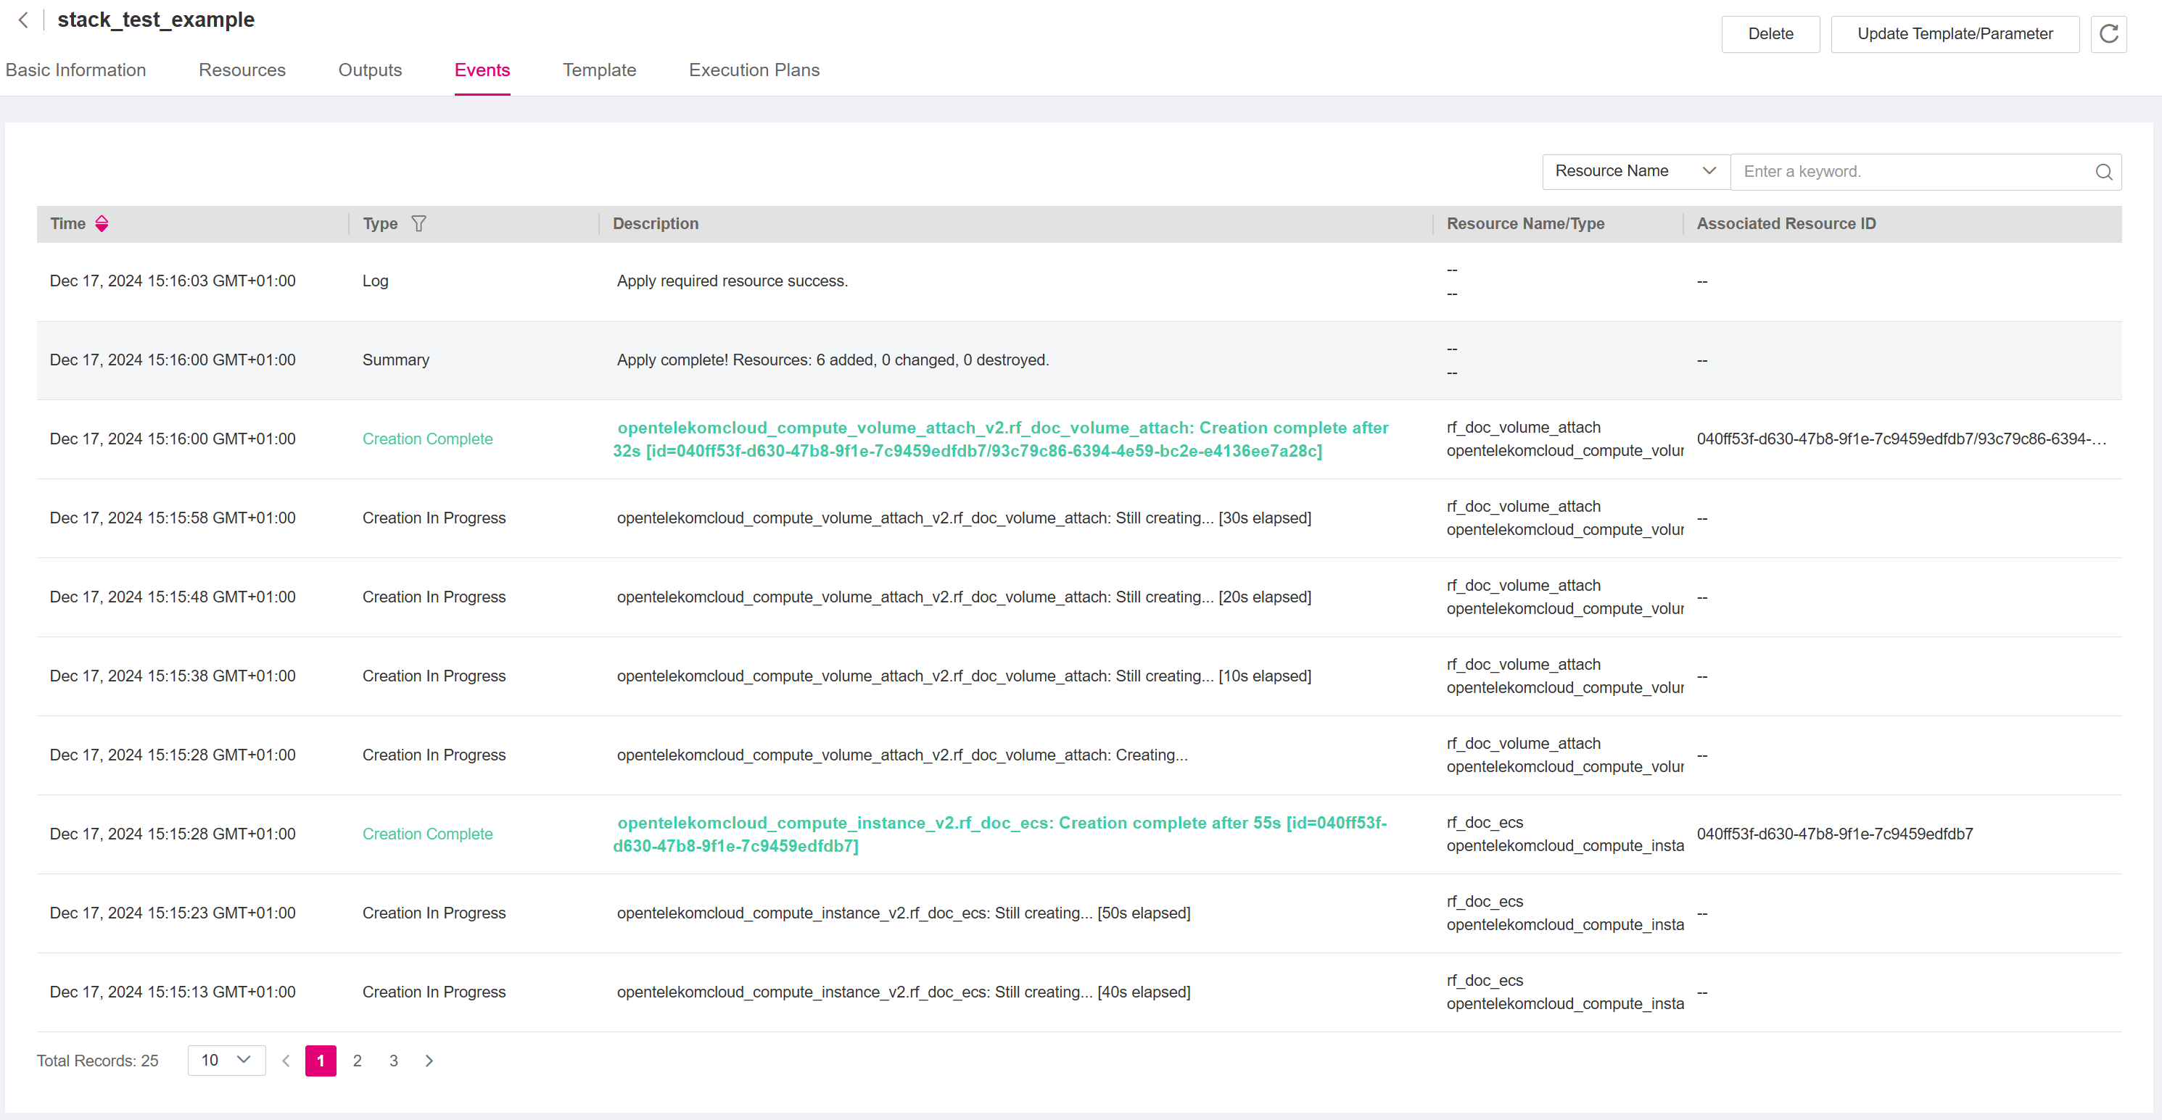This screenshot has height=1120, width=2162.
Task: Click 'Apply required resource success.' description
Action: (732, 281)
